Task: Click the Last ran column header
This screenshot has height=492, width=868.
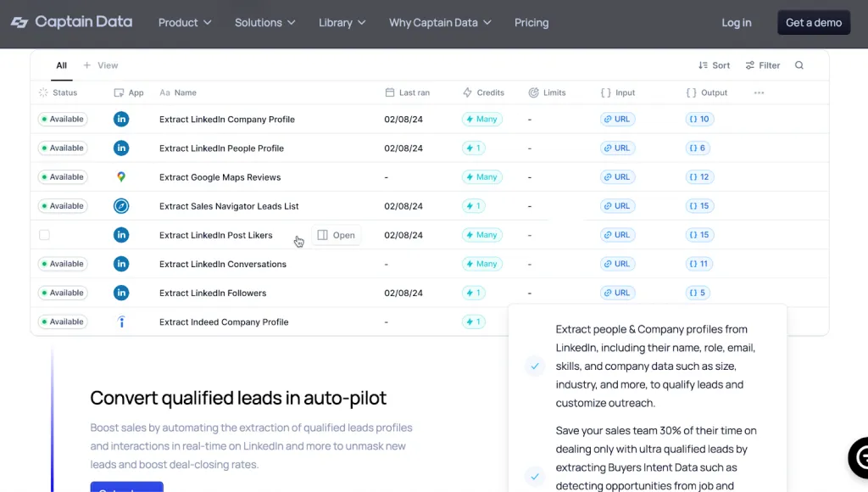Action: 408,92
